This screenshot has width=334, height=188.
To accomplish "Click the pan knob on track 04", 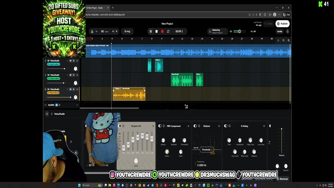I will click(75, 97).
